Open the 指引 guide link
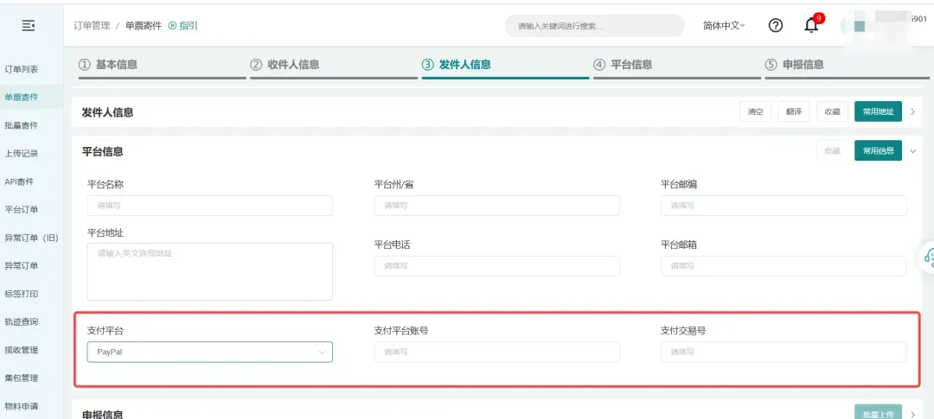934x419 pixels. 182,26
